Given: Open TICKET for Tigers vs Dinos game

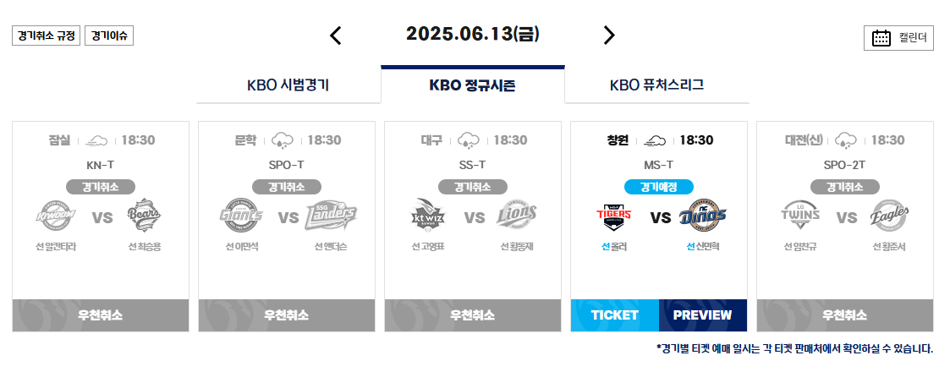Looking at the screenshot, I should tap(614, 315).
